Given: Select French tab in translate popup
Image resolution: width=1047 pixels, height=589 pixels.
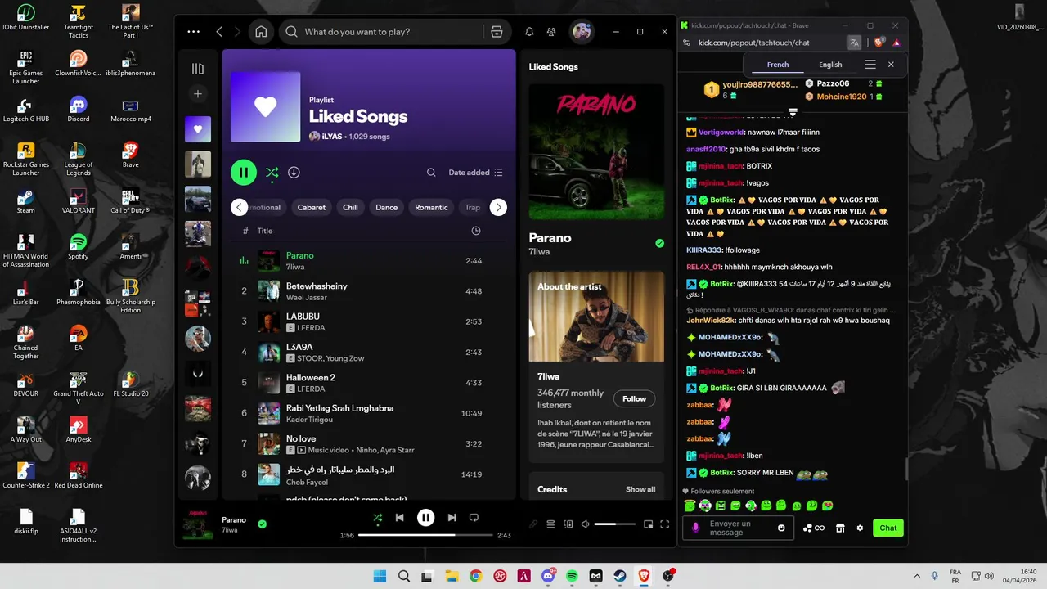Looking at the screenshot, I should coord(778,65).
